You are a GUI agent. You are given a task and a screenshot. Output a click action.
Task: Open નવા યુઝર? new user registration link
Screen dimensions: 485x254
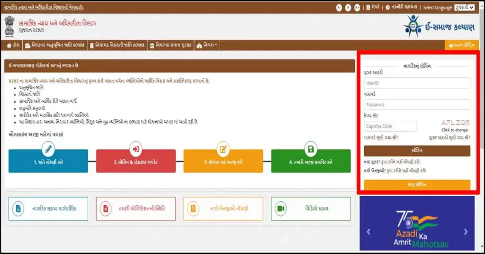392,162
